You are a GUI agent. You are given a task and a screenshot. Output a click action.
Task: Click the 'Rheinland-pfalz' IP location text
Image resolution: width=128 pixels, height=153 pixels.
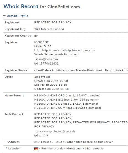(52, 149)
